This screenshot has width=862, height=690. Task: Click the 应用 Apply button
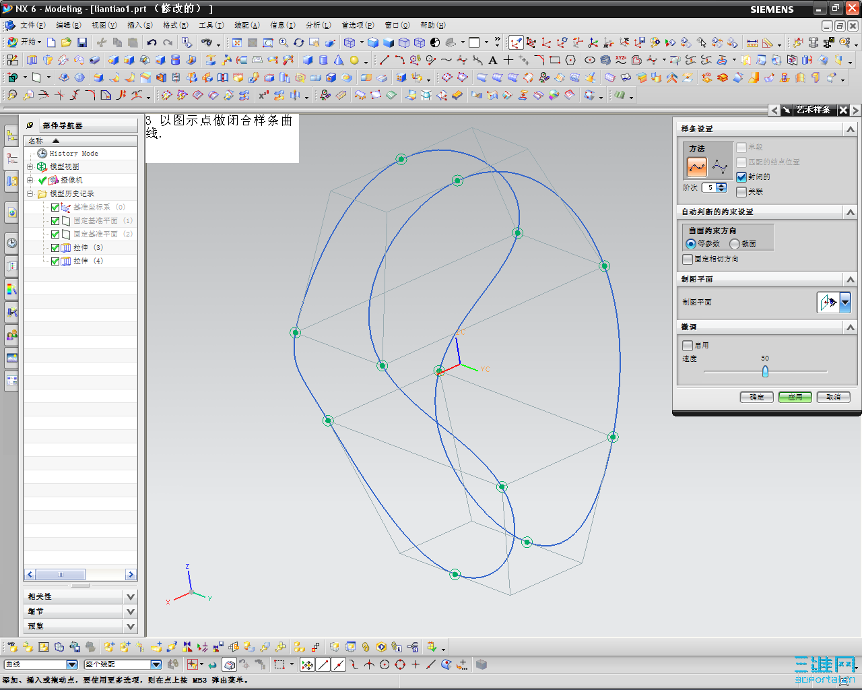(795, 397)
